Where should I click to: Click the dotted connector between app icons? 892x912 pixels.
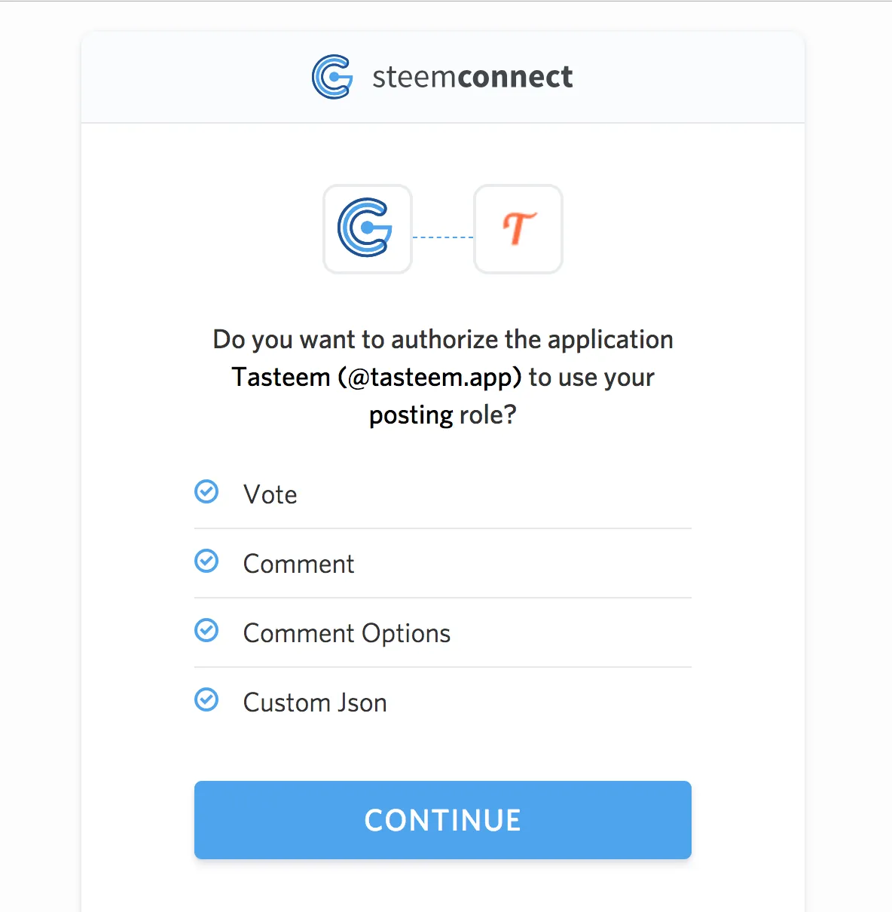coord(443,237)
